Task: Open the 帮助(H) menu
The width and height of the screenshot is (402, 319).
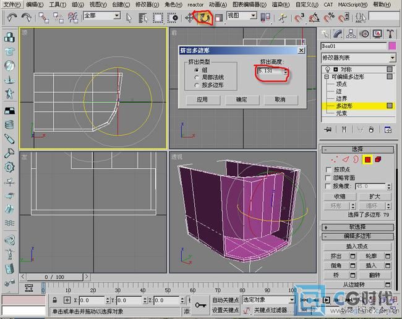Action: (x=382, y=4)
